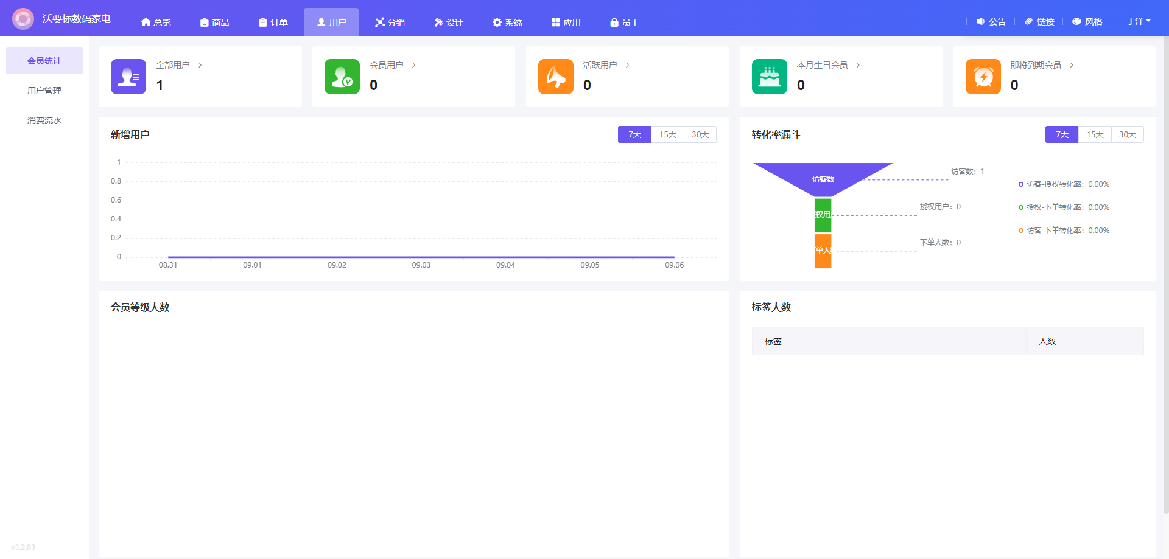Screen dimensions: 1169x559
Task: Click the green 授权用户 funnel segment
Action: coord(823,215)
